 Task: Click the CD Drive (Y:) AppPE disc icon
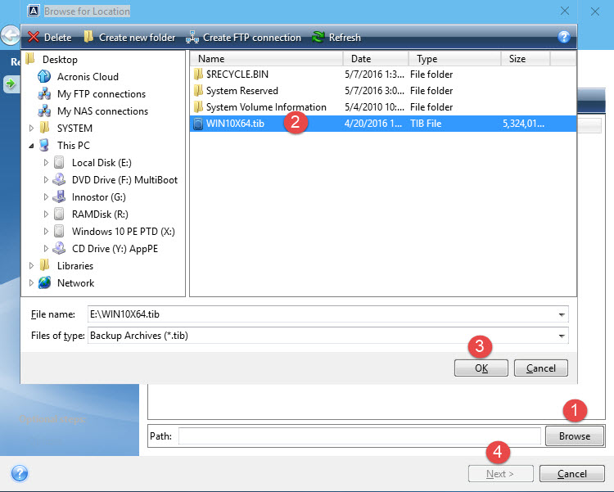[59, 248]
